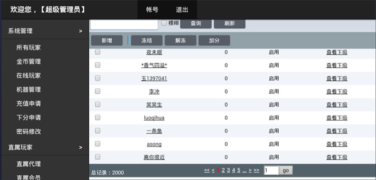Image resolution: width=376 pixels, height=180 pixels.
Task: Click the 加分 add points button
Action: click(x=214, y=40)
